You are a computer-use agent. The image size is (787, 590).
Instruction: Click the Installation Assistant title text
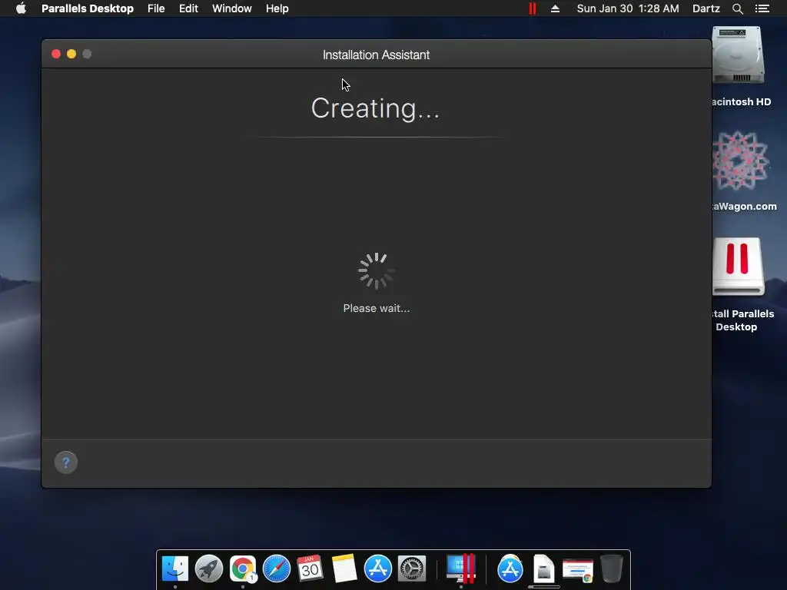(x=376, y=55)
